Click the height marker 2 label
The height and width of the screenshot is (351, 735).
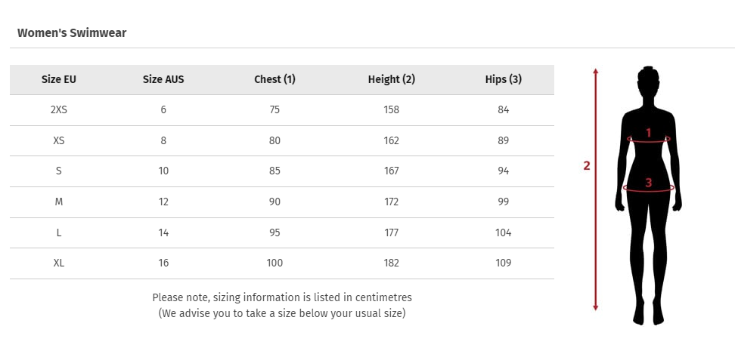[586, 165]
